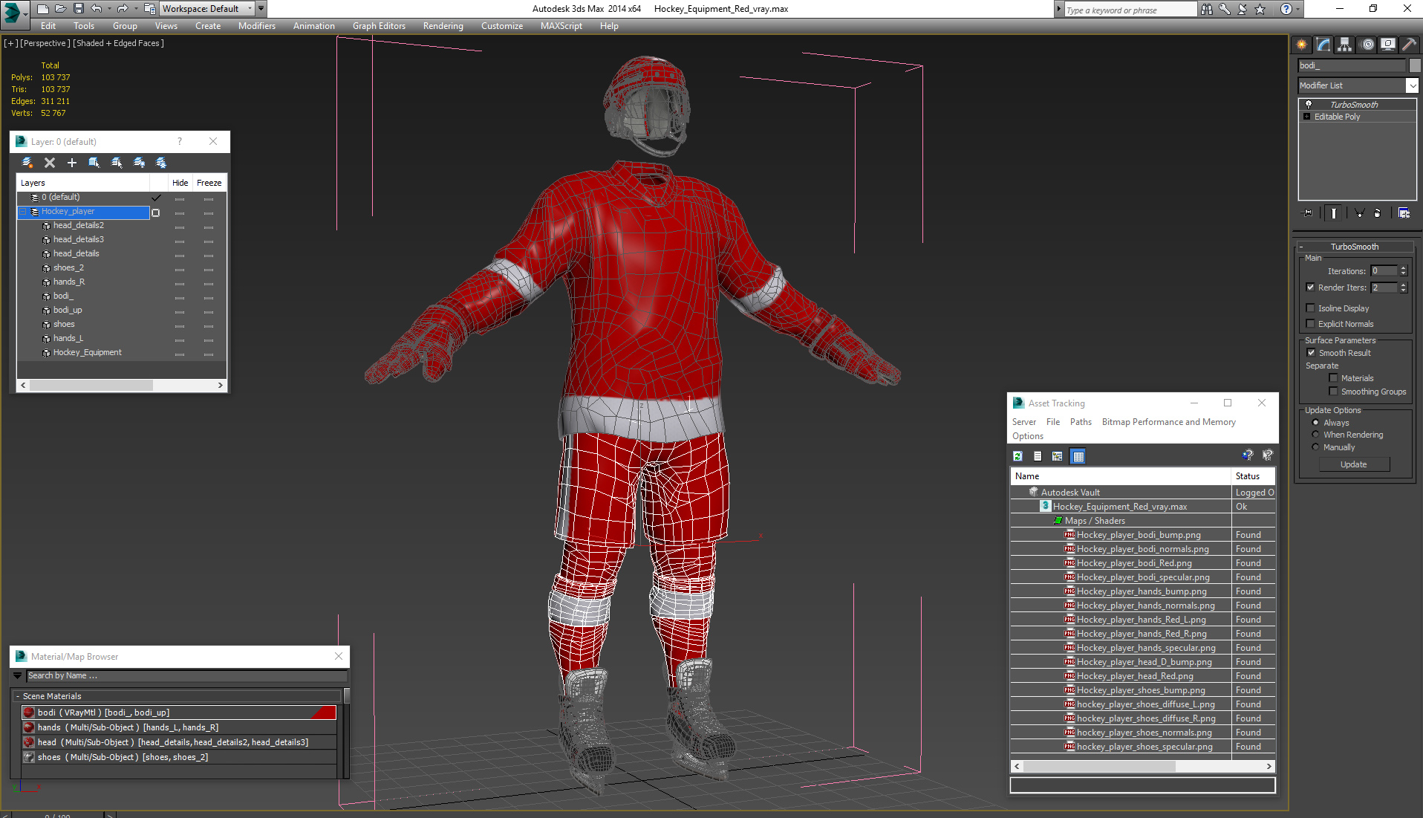Click the Pin Stack icon
This screenshot has height=818, width=1423.
[1308, 213]
